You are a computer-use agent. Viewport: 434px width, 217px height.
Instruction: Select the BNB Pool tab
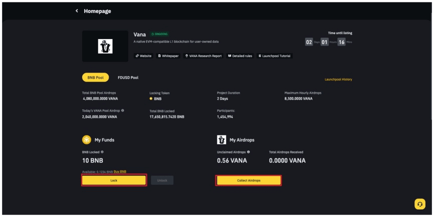(x=96, y=78)
